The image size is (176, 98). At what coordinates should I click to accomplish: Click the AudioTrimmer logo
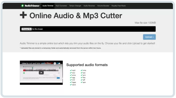30,6
